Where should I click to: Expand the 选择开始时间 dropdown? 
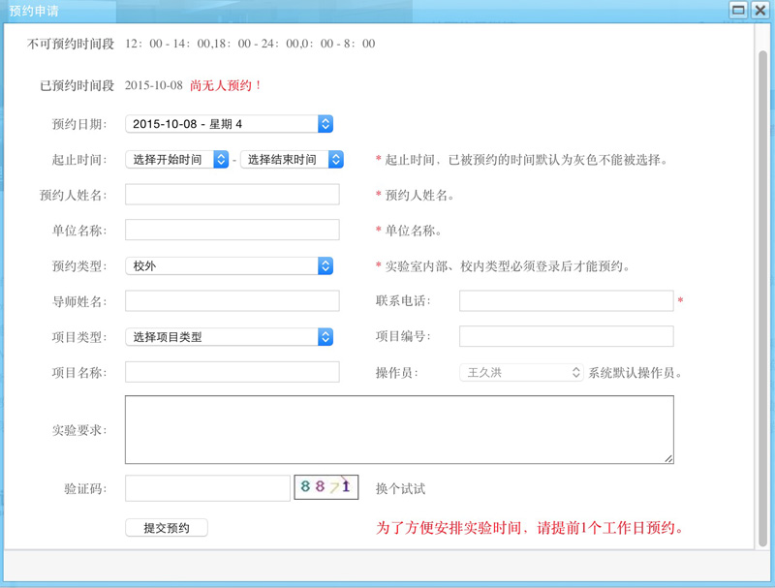pos(177,160)
